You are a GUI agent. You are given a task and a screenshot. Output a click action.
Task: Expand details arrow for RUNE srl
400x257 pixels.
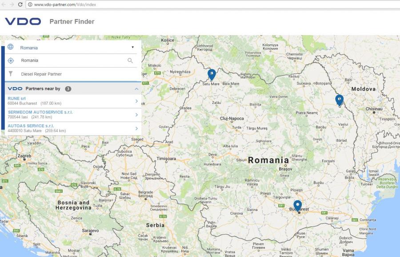136,101
